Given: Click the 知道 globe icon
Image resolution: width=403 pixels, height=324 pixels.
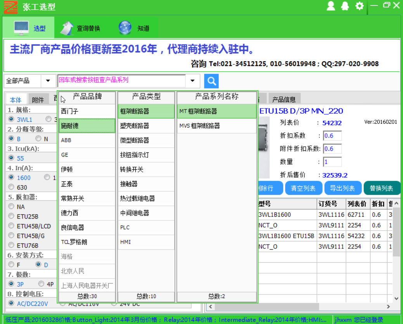Looking at the screenshot, I should pos(125,28).
